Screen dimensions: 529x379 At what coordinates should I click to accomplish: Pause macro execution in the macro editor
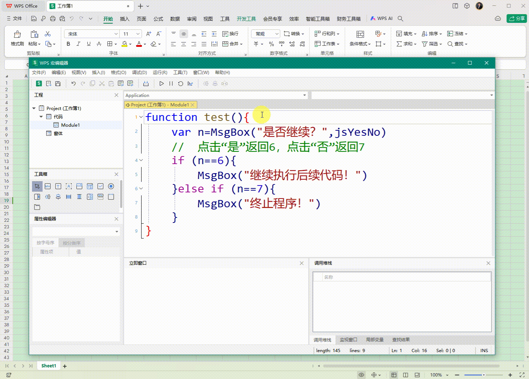coord(171,83)
